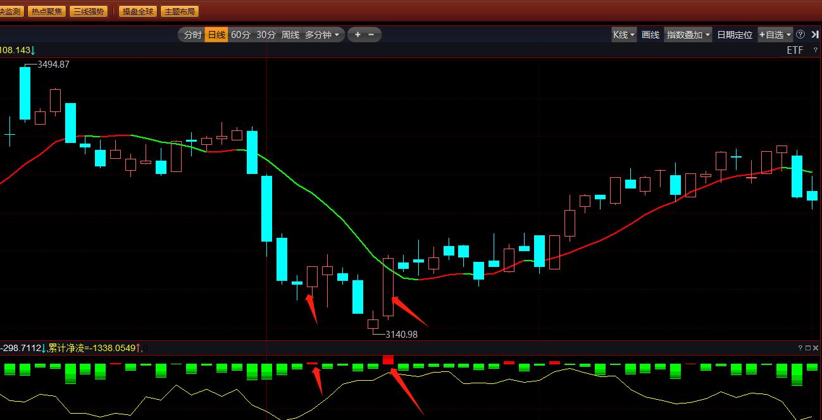Click the 热点聚焦 button

coord(46,11)
